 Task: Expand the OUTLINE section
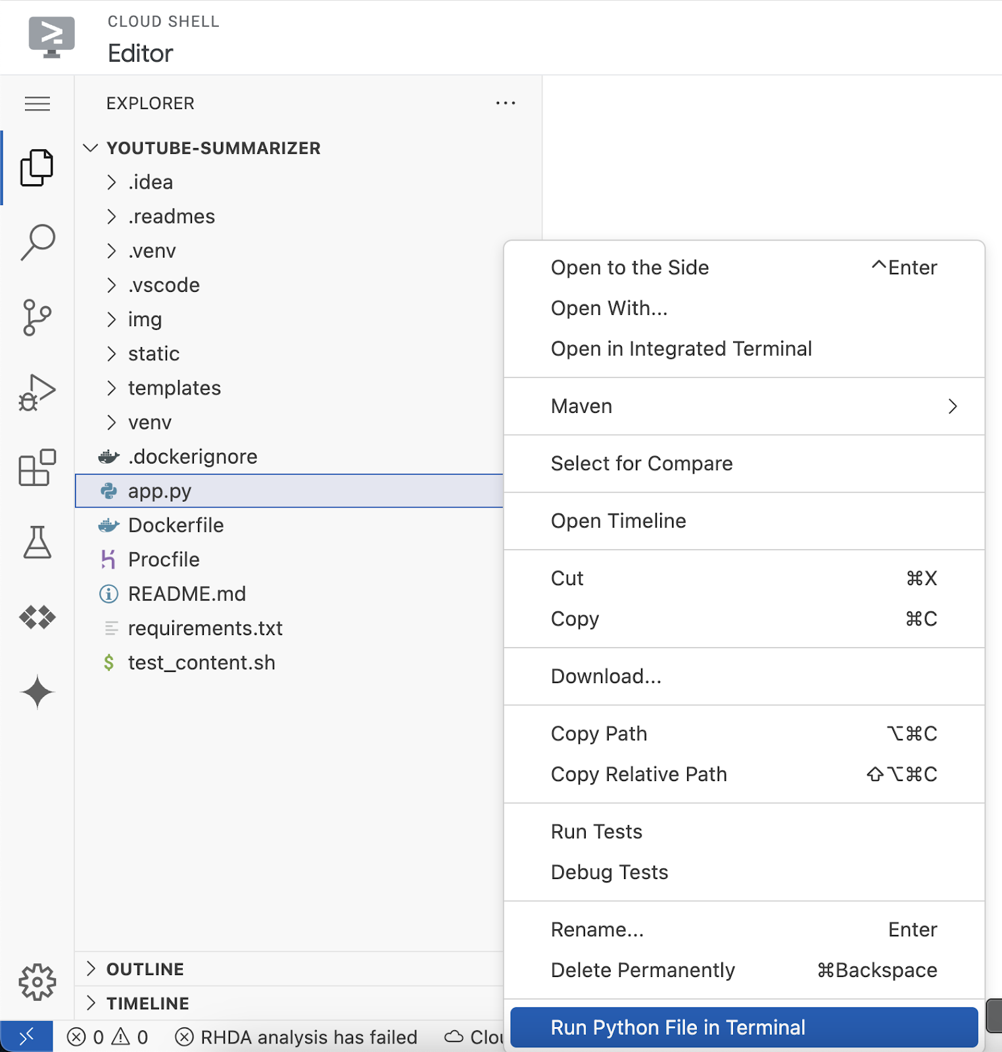pyautogui.click(x=145, y=969)
